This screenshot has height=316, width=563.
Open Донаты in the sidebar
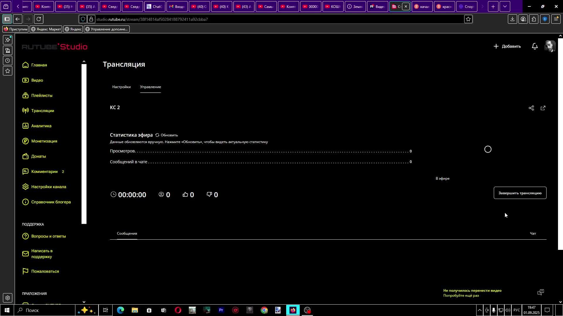(38, 156)
